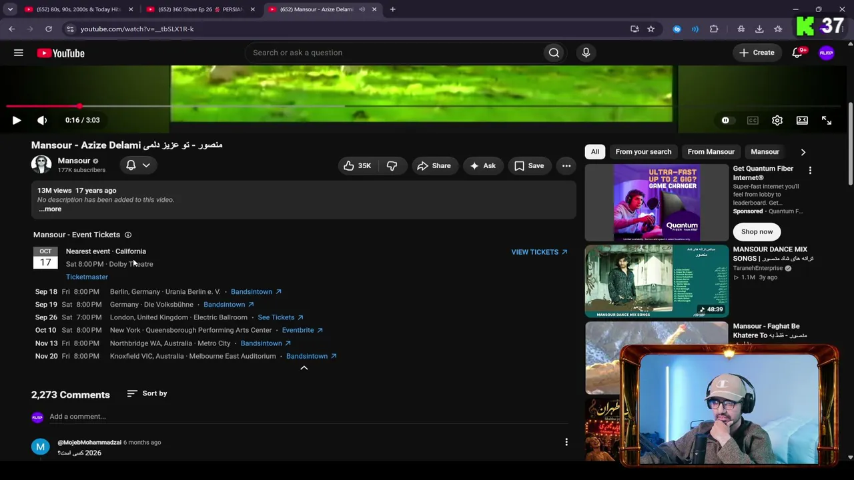
Task: Select the Mansour filter chip
Action: [765, 152]
